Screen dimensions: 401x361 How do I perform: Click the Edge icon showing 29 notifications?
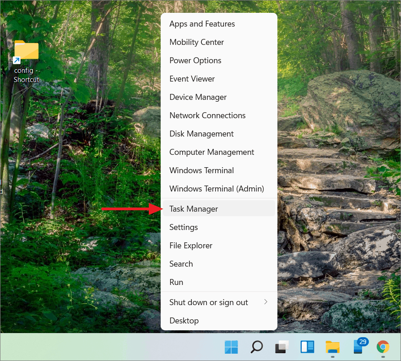coord(358,348)
